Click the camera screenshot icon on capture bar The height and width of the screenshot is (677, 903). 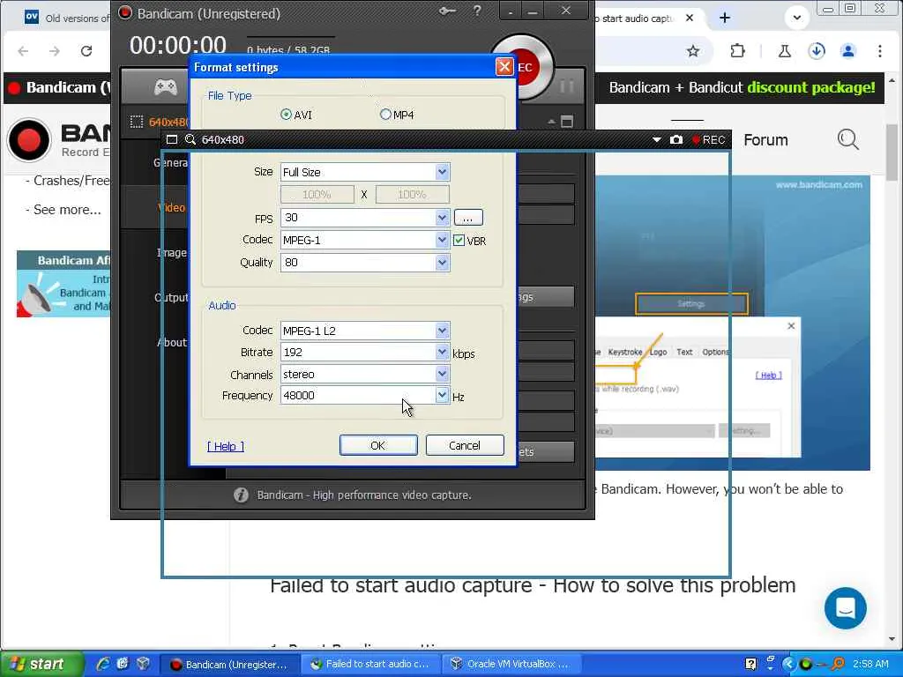(x=676, y=139)
